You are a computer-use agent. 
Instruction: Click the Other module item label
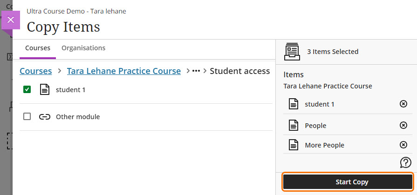pos(78,117)
